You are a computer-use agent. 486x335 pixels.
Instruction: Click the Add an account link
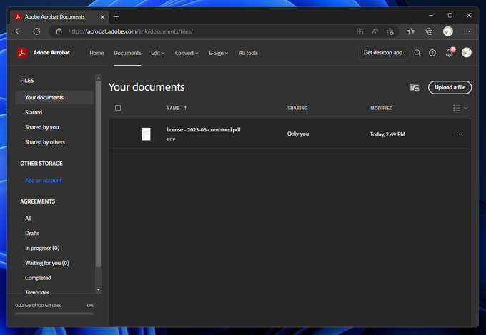click(x=43, y=181)
